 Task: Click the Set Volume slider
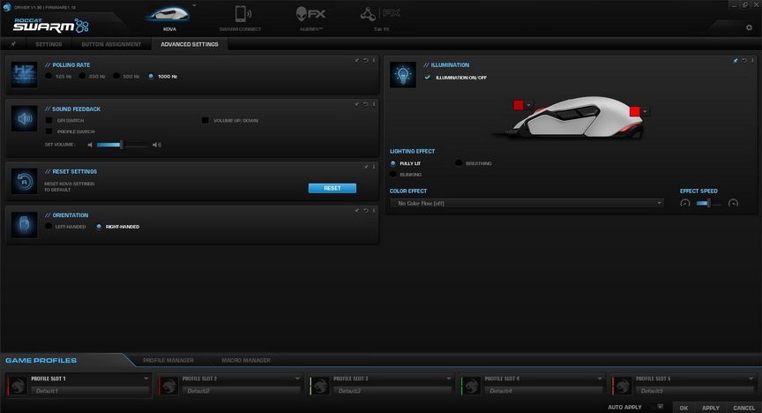click(x=123, y=145)
